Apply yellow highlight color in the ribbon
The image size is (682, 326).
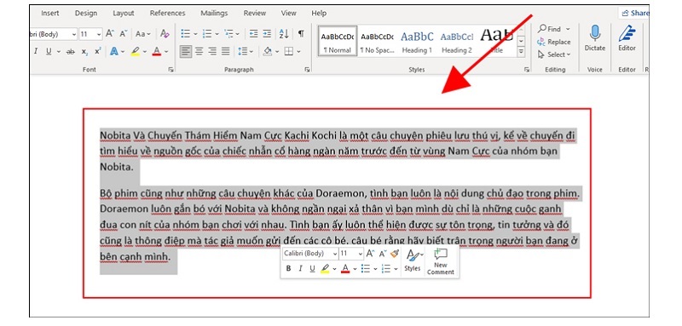(136, 52)
